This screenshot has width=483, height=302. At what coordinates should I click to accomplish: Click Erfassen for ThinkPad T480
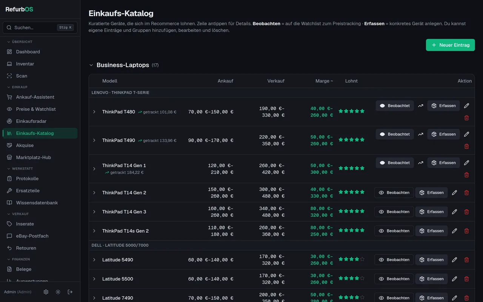443,106
